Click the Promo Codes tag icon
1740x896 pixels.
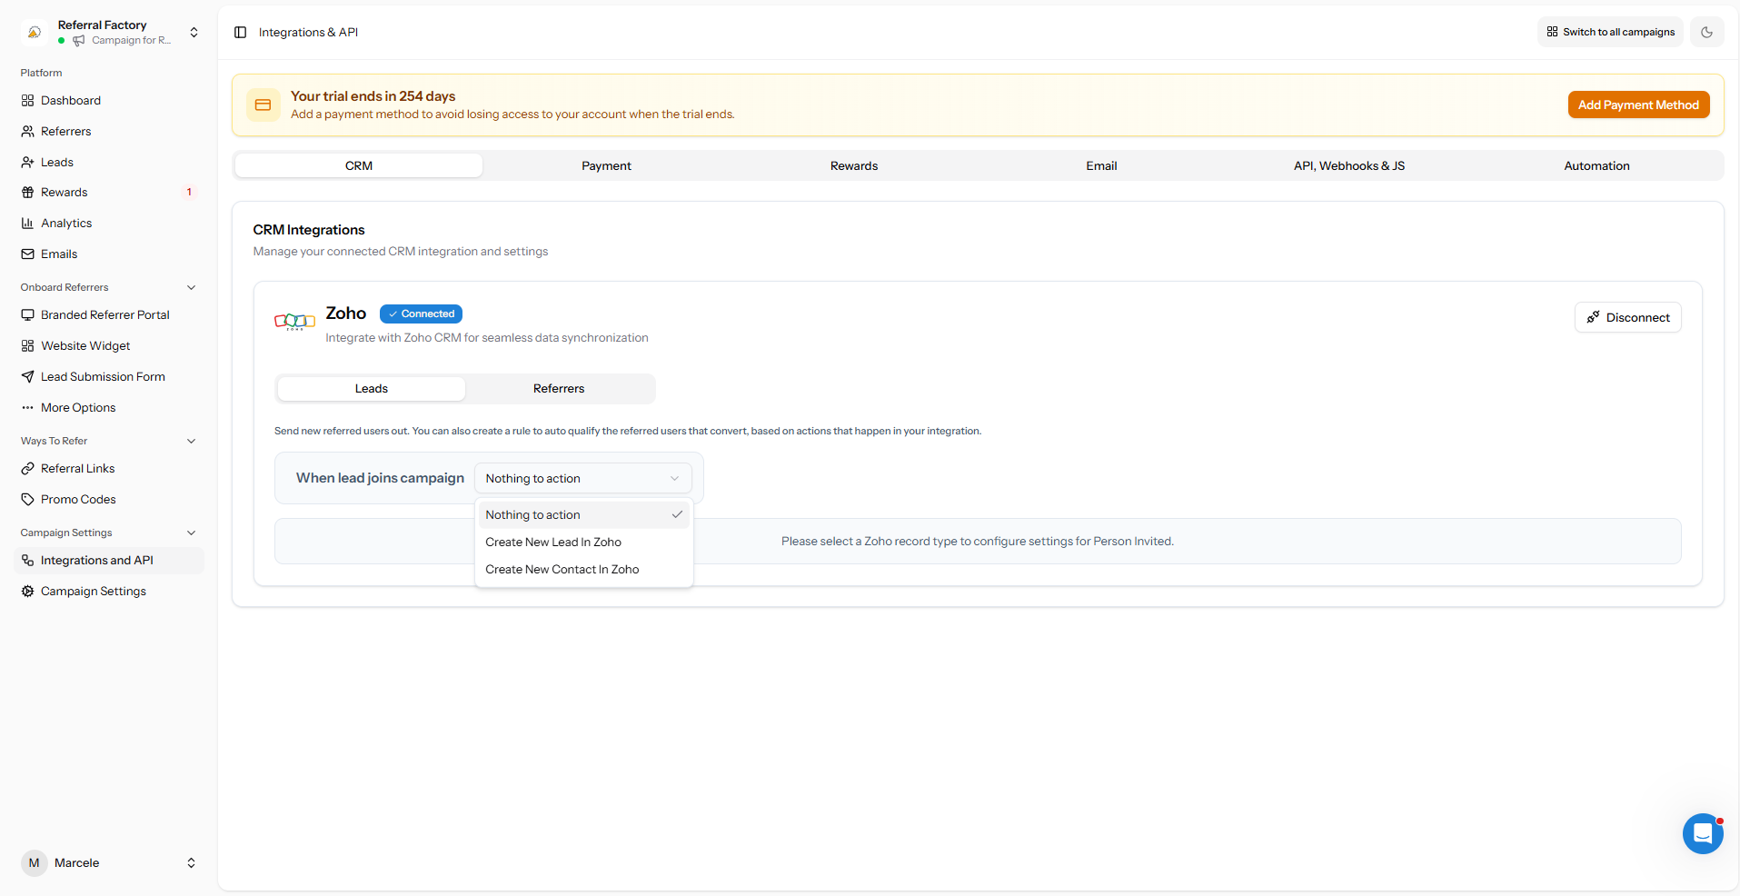(28, 500)
